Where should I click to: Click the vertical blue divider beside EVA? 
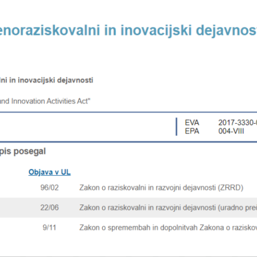click(x=176, y=127)
